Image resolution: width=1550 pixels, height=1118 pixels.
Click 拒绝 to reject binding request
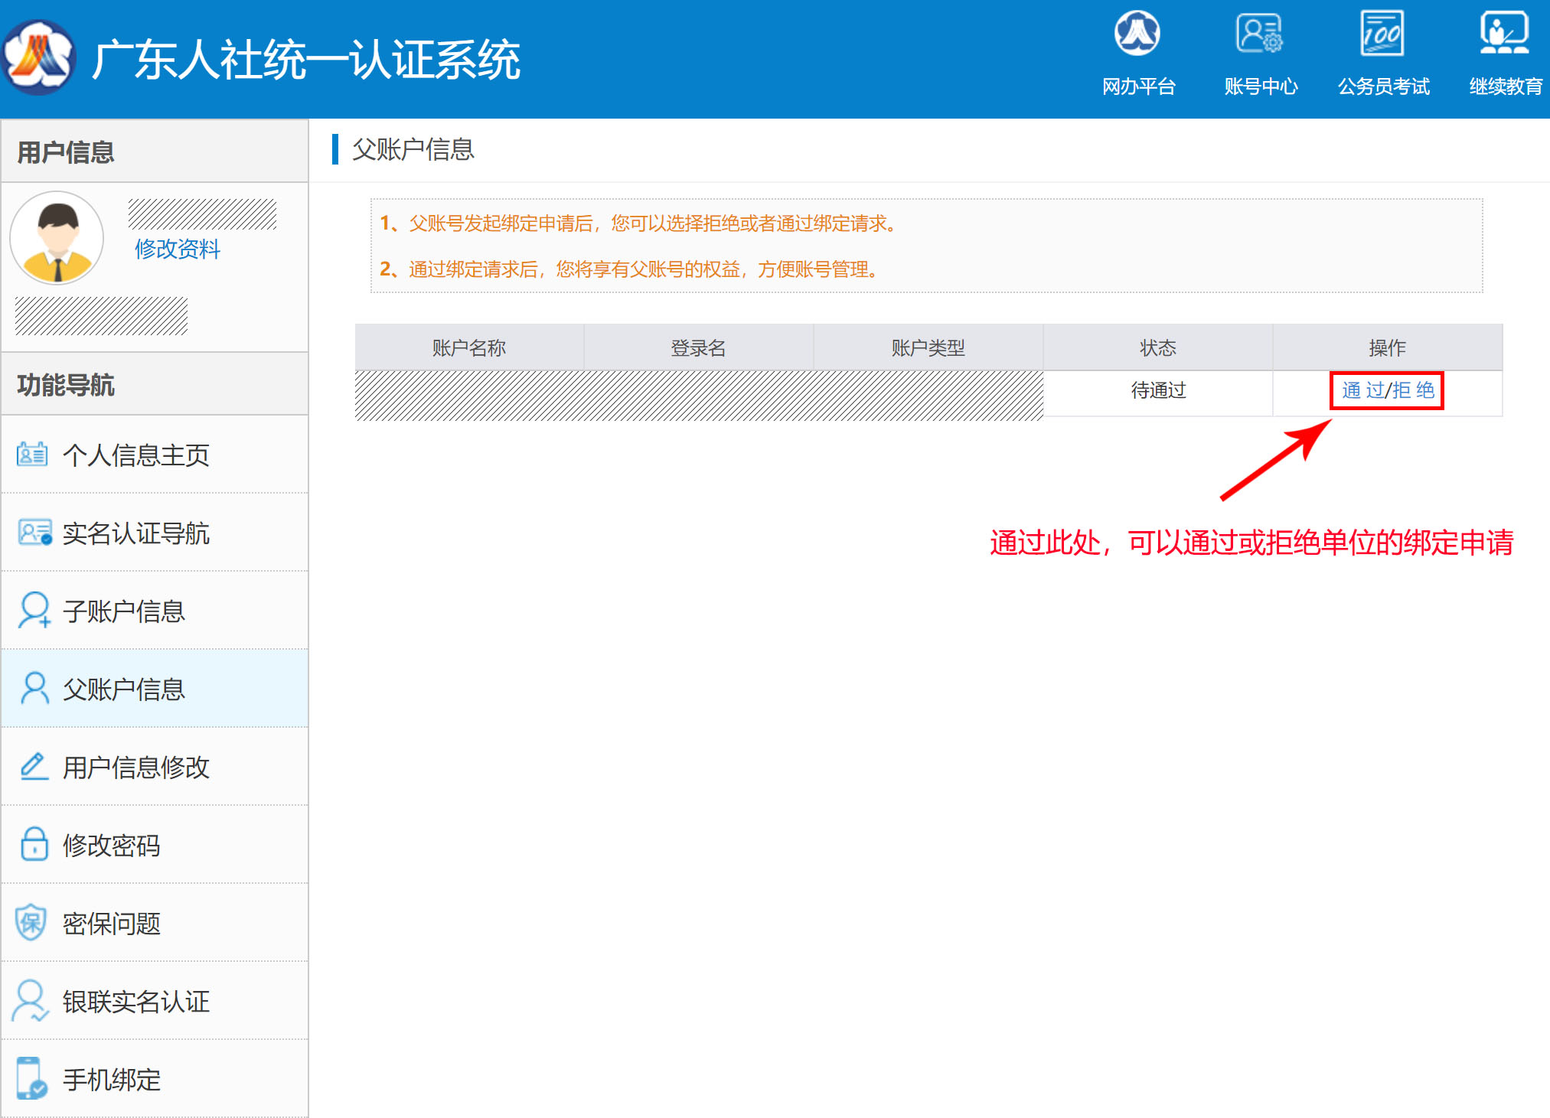click(1413, 390)
